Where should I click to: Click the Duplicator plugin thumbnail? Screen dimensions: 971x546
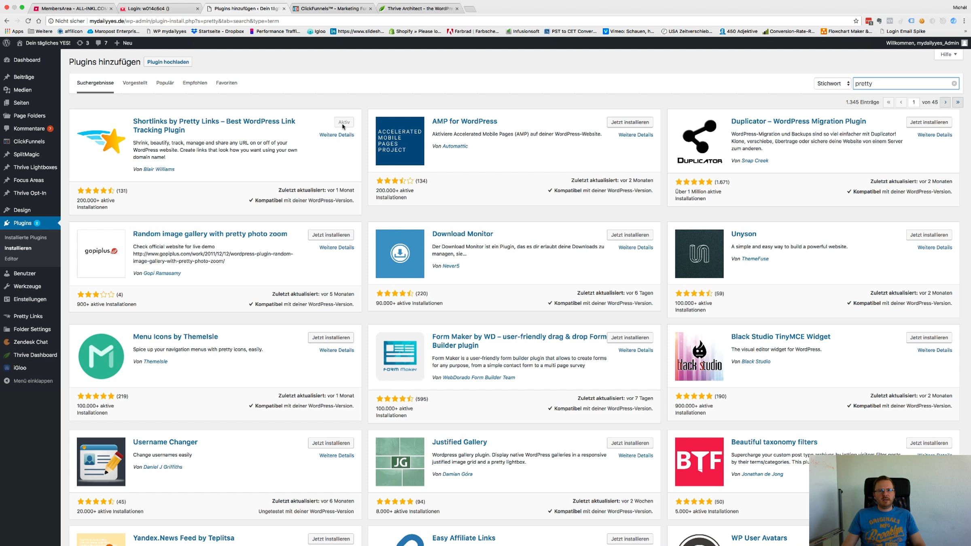tap(699, 141)
